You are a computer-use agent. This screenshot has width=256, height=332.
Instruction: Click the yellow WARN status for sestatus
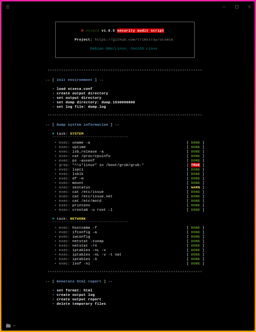pyautogui.click(x=196, y=187)
